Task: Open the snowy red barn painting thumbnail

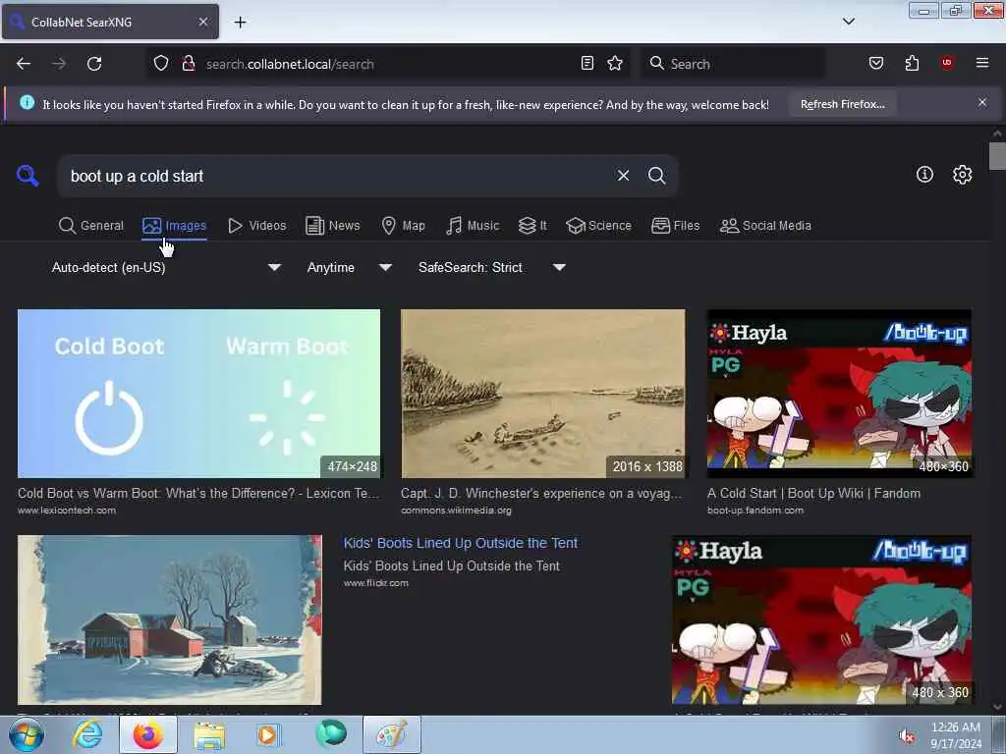Action: (169, 620)
